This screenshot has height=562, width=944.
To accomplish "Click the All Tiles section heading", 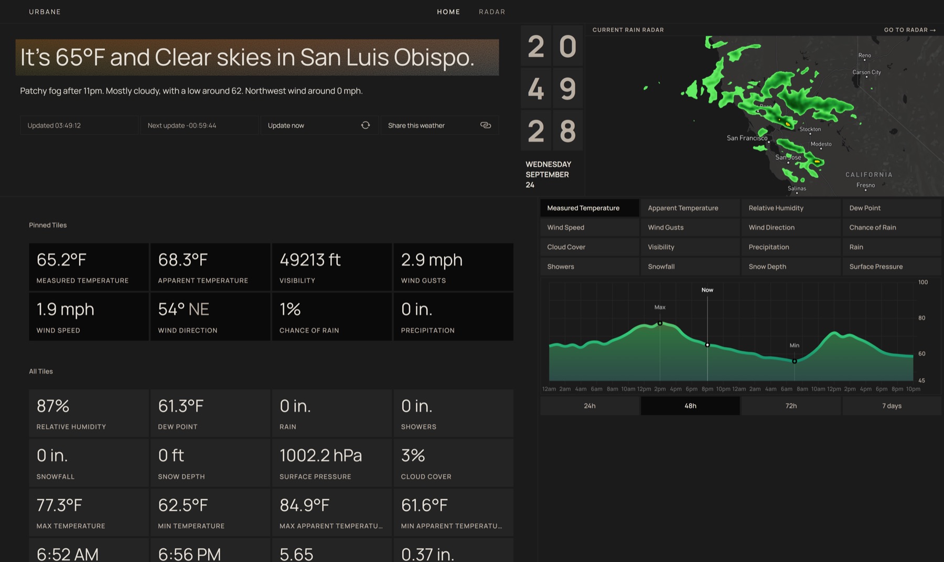I will (41, 371).
